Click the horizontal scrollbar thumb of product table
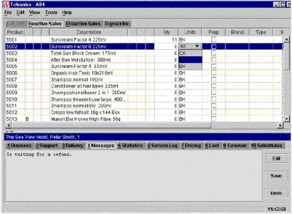The width and height of the screenshot is (292, 214). pyautogui.click(x=111, y=126)
